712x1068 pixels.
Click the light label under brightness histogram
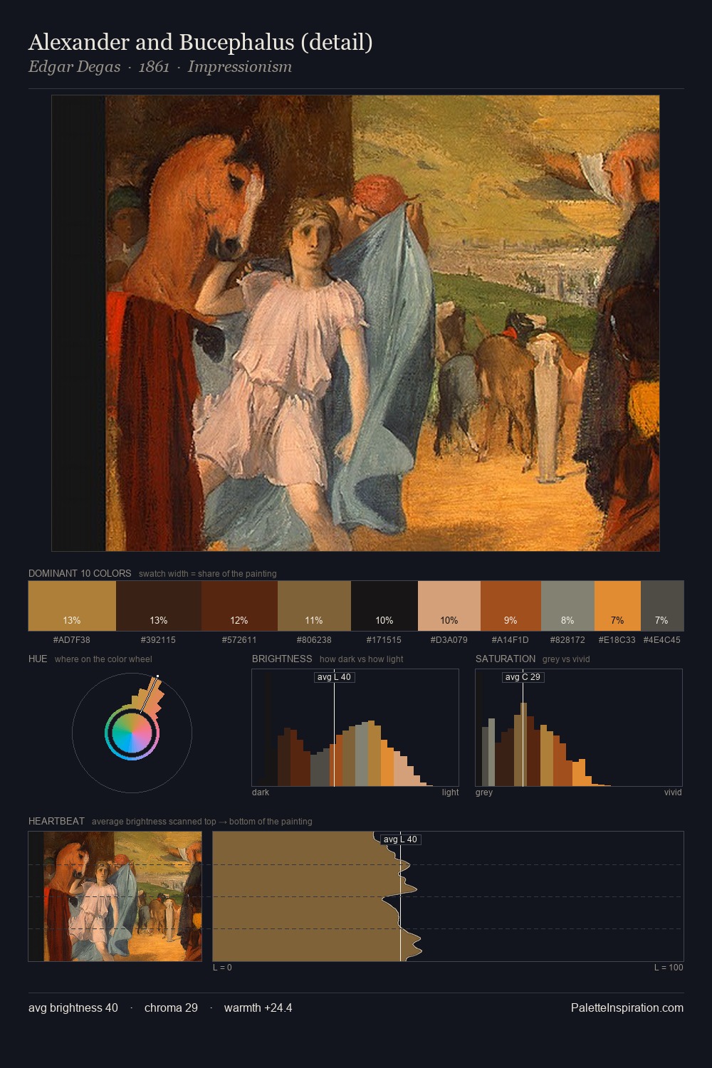[x=450, y=792]
